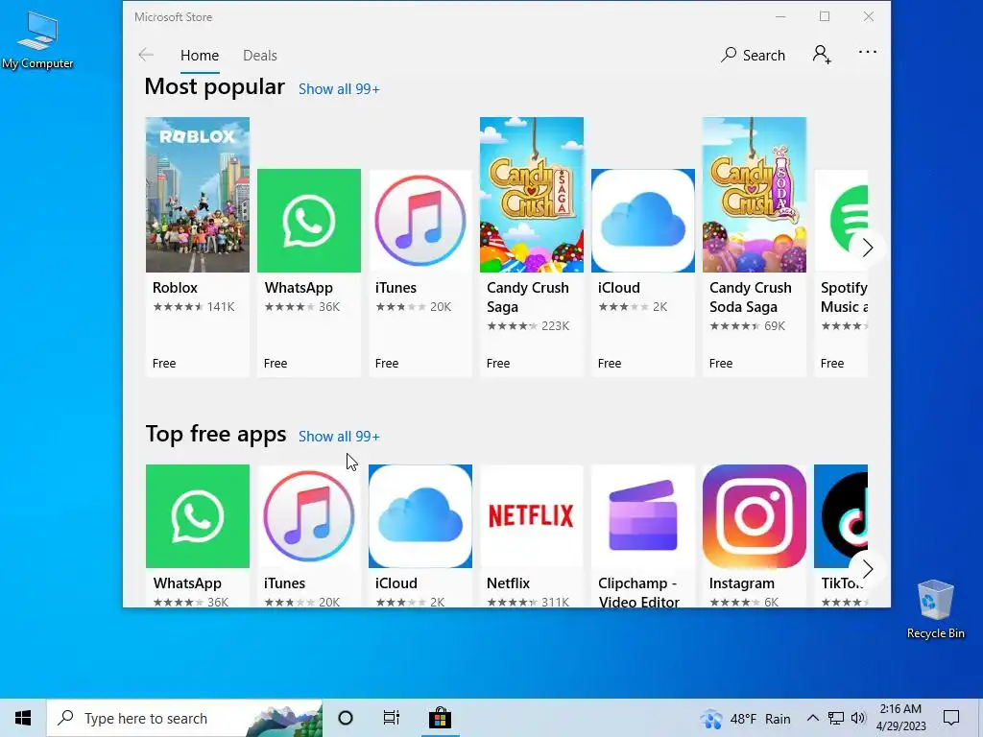Screen dimensions: 983x737
Task: Switch to the Deals tab
Action: 260,55
